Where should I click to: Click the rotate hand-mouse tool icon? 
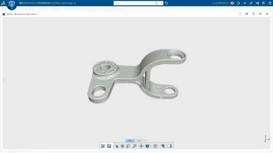116,146
